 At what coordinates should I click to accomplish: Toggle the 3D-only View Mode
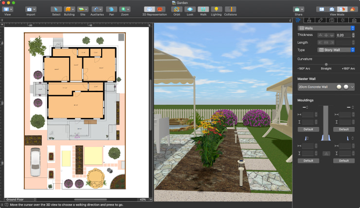point(352,9)
